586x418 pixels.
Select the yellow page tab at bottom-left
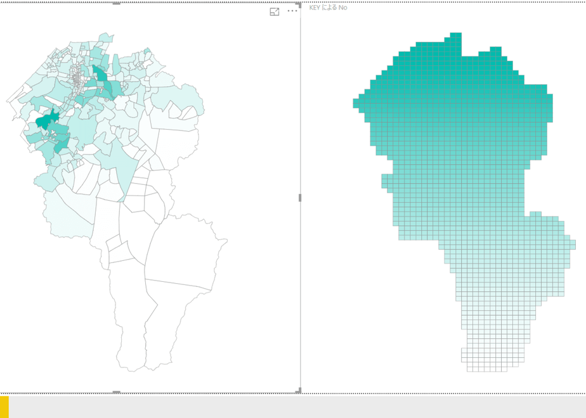pyautogui.click(x=4, y=407)
